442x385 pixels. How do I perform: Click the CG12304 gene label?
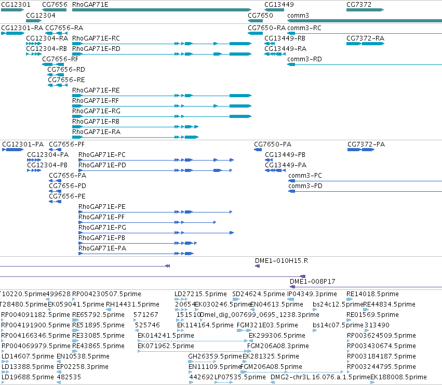[x=41, y=15]
